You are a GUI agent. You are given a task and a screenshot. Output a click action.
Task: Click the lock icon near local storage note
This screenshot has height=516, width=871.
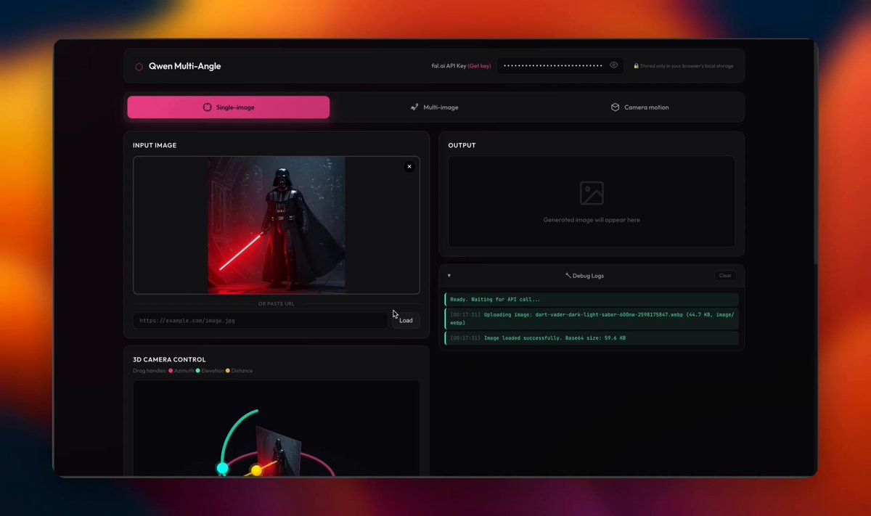(636, 66)
